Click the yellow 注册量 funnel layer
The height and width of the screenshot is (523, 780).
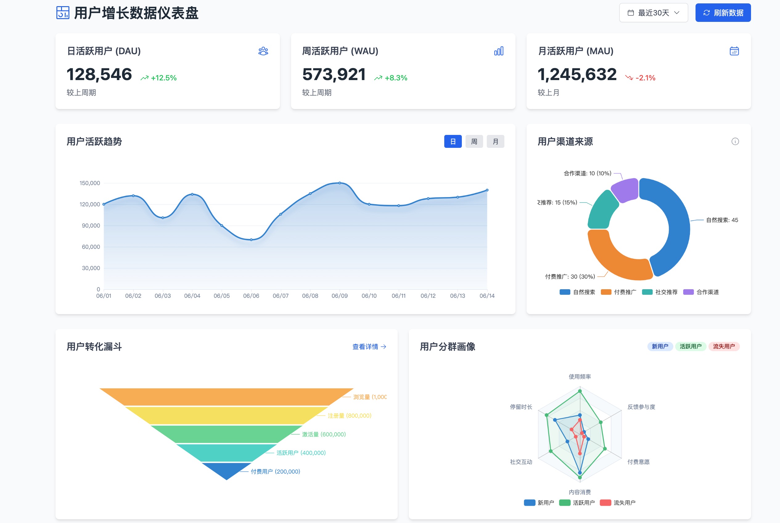point(226,415)
